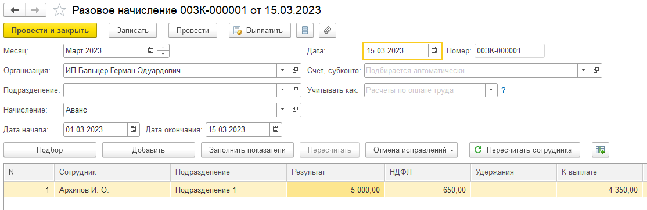Click the Заполнить показатели button
Image resolution: width=647 pixels, height=210 pixels.
247,150
